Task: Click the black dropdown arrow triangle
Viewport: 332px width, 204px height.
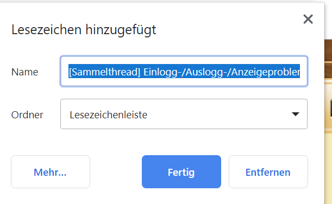Action: 296,114
